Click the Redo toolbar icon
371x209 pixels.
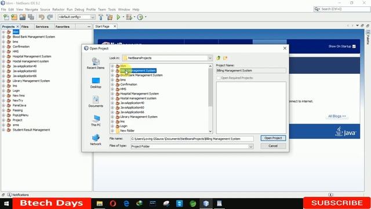click(x=50, y=17)
